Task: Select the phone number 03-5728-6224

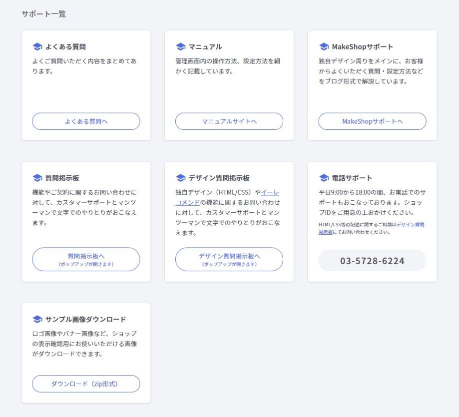Action: (x=373, y=261)
